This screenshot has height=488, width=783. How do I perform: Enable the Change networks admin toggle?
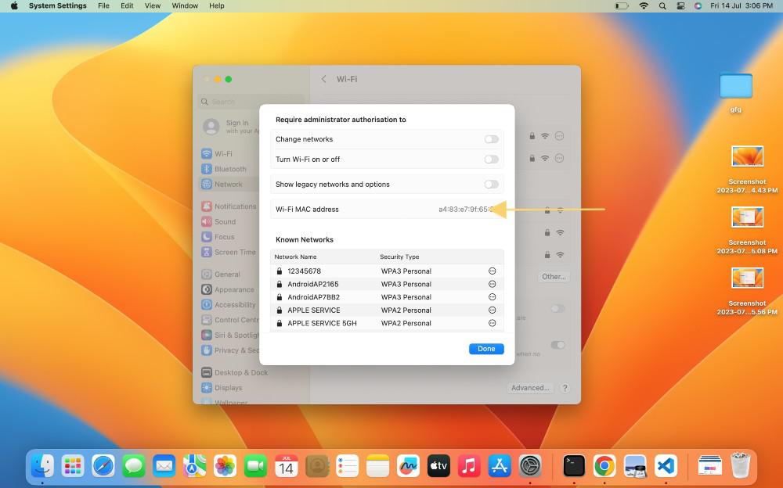coord(492,138)
